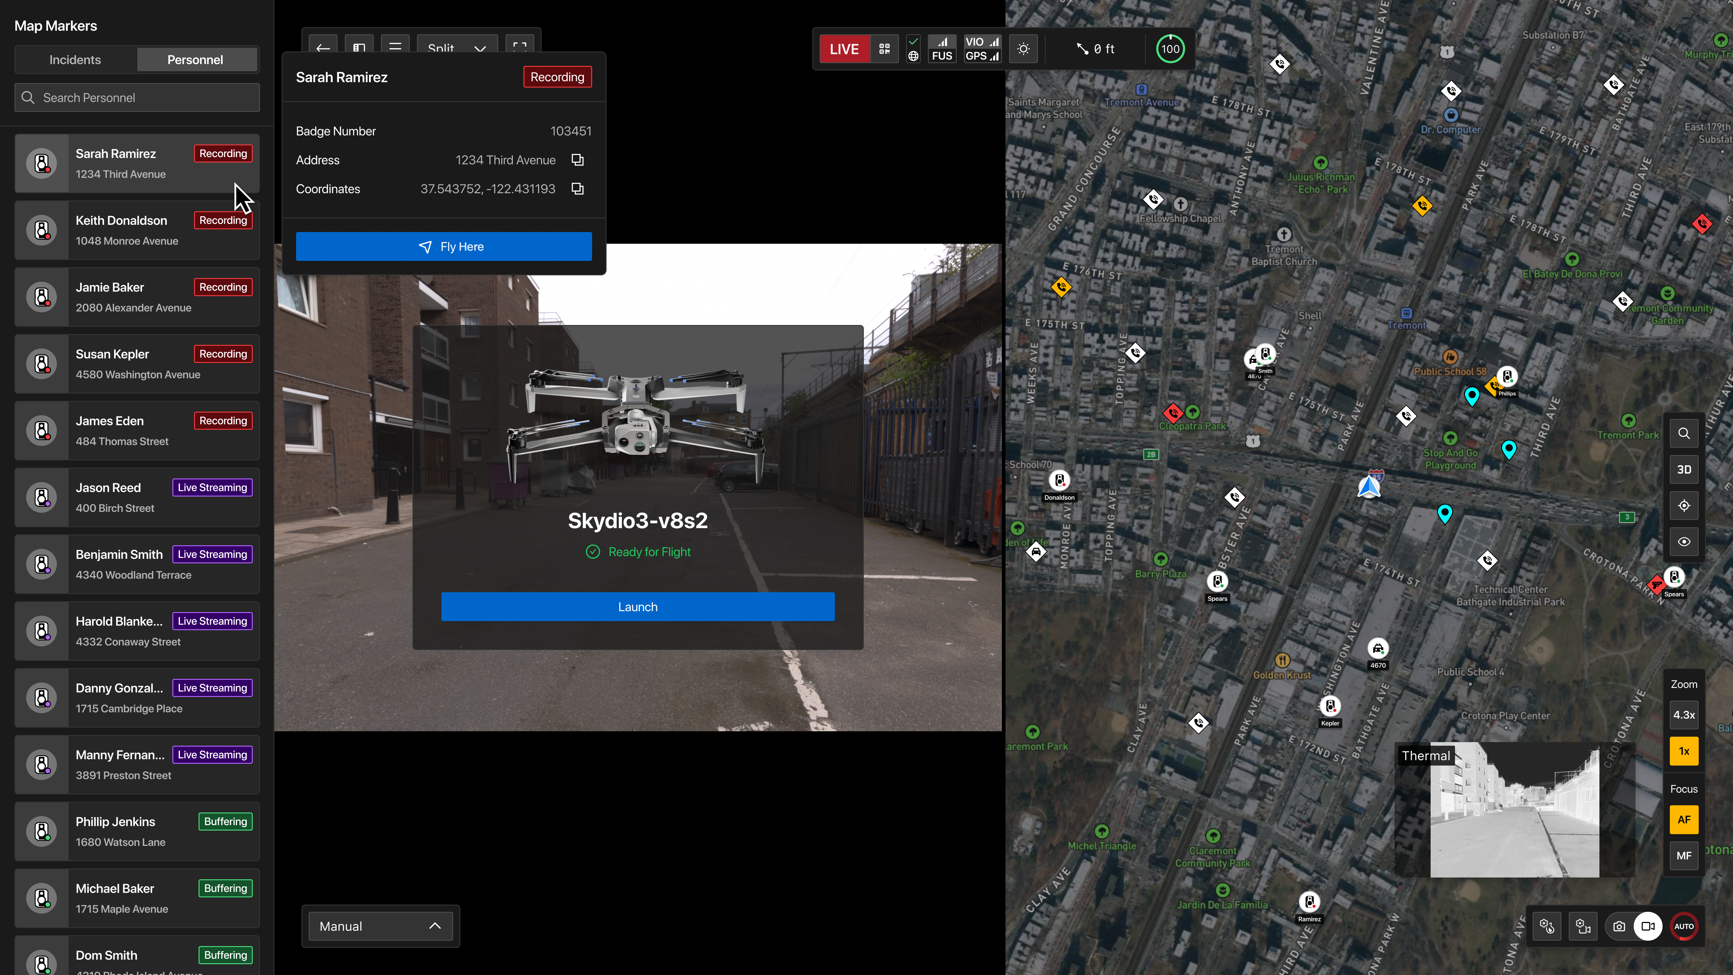Click the 0 ft distance readout

pyautogui.click(x=1096, y=49)
